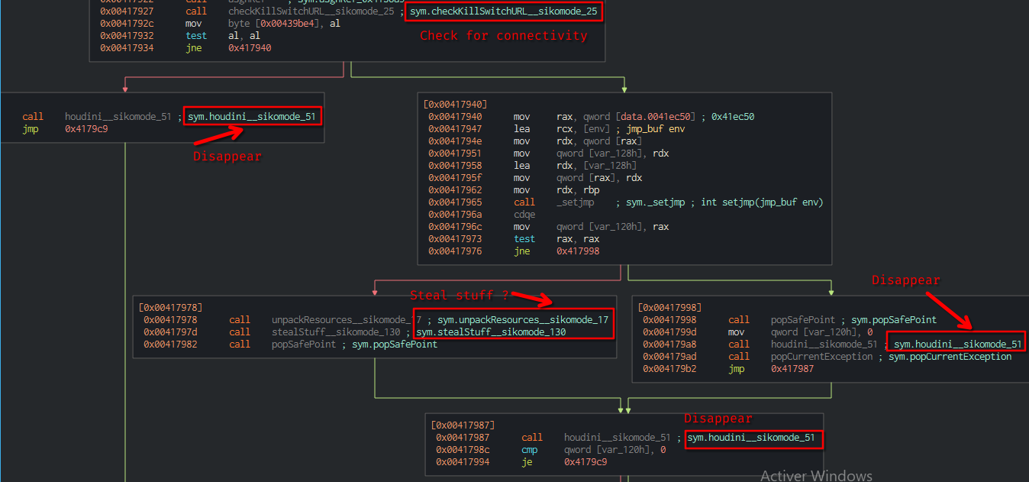Screen dimensions: 1029x482
Task: Select the jmp 0x417987 jump target
Action: pyautogui.click(x=792, y=369)
